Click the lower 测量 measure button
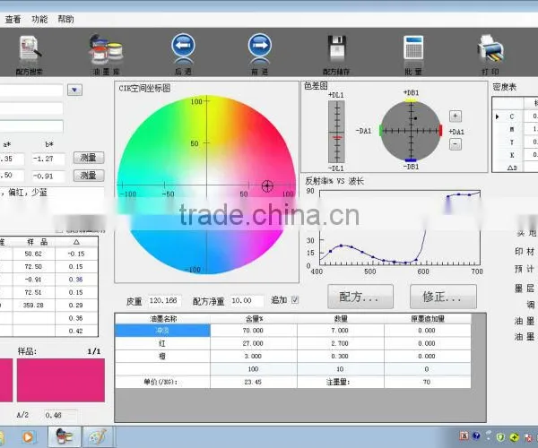This screenshot has height=448, width=538. [89, 176]
